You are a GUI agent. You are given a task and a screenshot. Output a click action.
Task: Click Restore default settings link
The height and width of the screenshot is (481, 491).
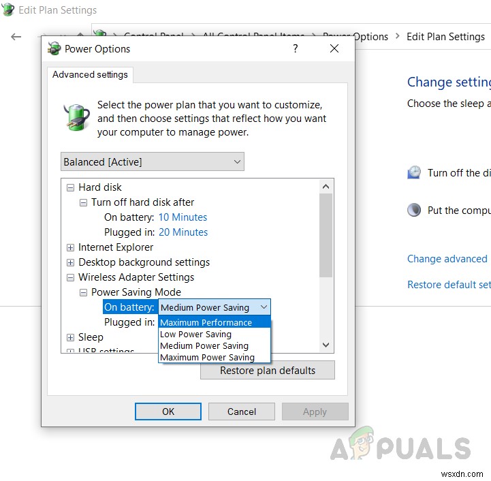coord(449,285)
